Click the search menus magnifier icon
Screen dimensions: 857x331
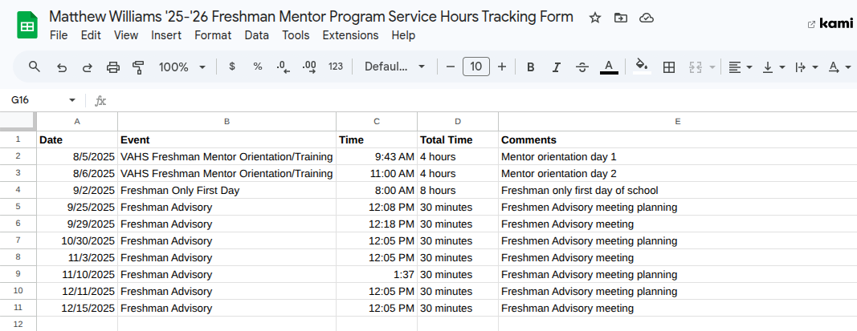tap(34, 67)
